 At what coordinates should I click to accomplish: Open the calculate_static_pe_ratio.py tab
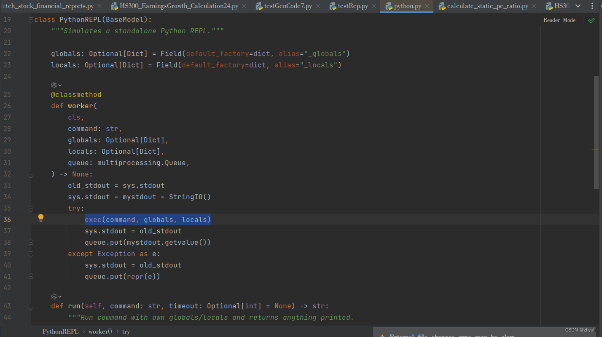point(487,6)
